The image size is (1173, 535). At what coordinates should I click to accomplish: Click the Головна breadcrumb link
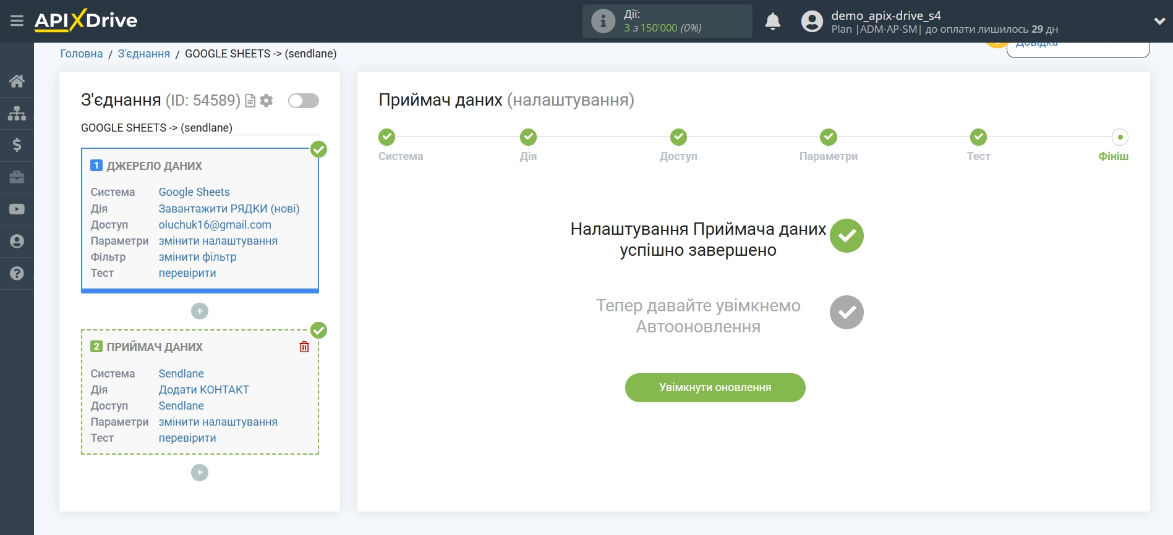click(x=82, y=54)
